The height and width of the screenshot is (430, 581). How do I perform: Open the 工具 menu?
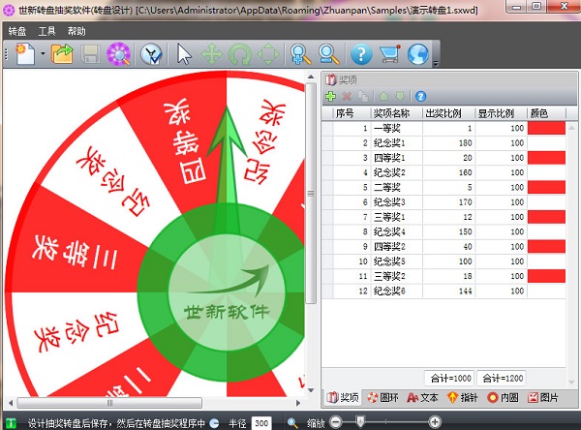(x=47, y=32)
